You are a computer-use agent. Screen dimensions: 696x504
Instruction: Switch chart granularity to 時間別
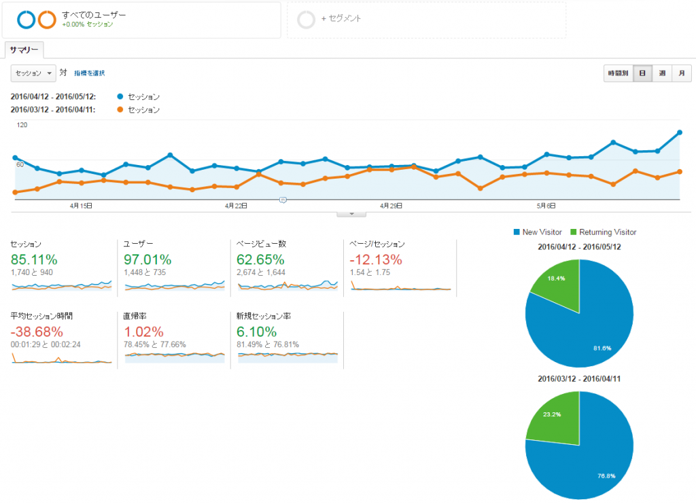[619, 73]
